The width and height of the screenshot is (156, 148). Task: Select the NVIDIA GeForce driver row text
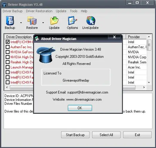pyautogui.click(x=22, y=52)
